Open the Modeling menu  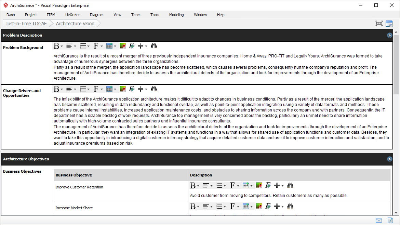[x=176, y=15]
